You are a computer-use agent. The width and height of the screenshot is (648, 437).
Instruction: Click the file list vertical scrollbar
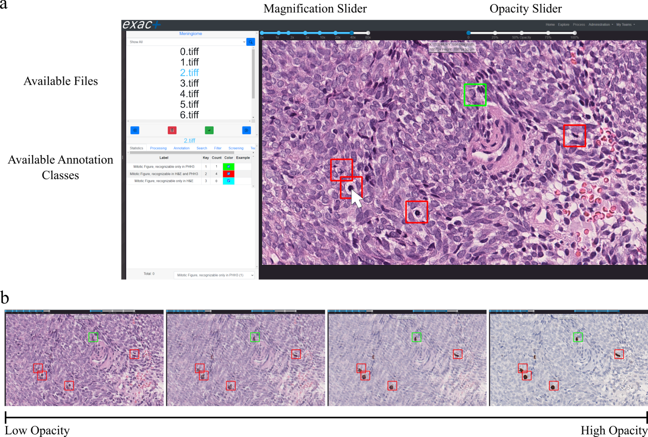coord(253,74)
